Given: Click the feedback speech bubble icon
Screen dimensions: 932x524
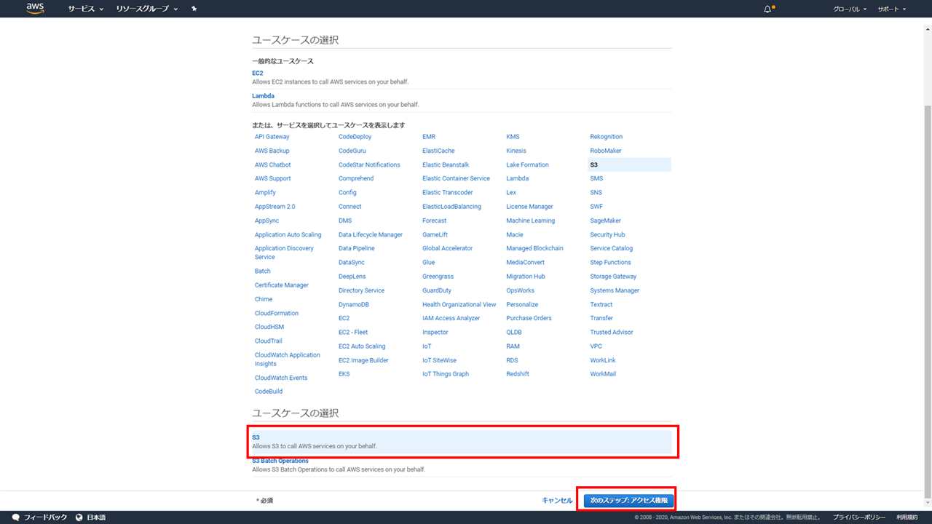Looking at the screenshot, I should tap(16, 517).
